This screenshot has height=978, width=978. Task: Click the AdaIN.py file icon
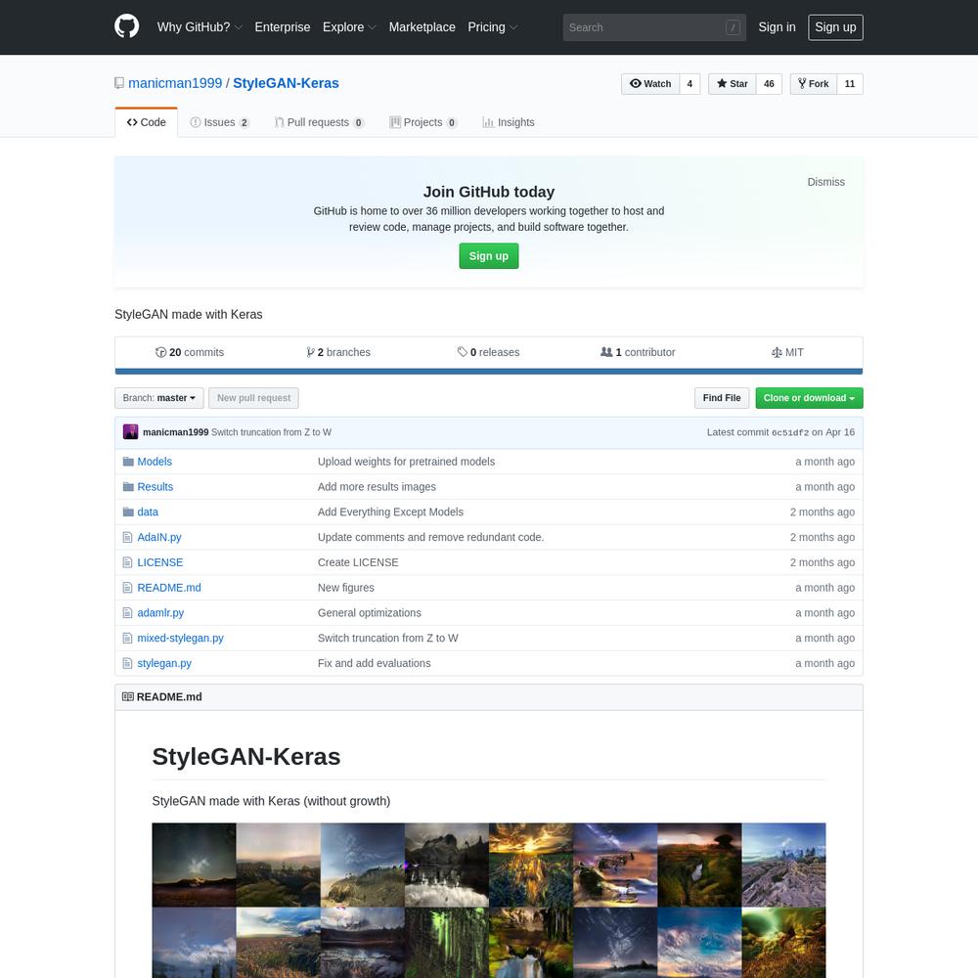127,537
